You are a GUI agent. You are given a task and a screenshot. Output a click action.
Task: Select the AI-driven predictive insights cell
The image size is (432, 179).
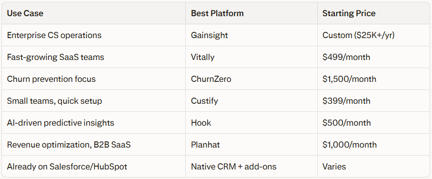[x=93, y=122]
